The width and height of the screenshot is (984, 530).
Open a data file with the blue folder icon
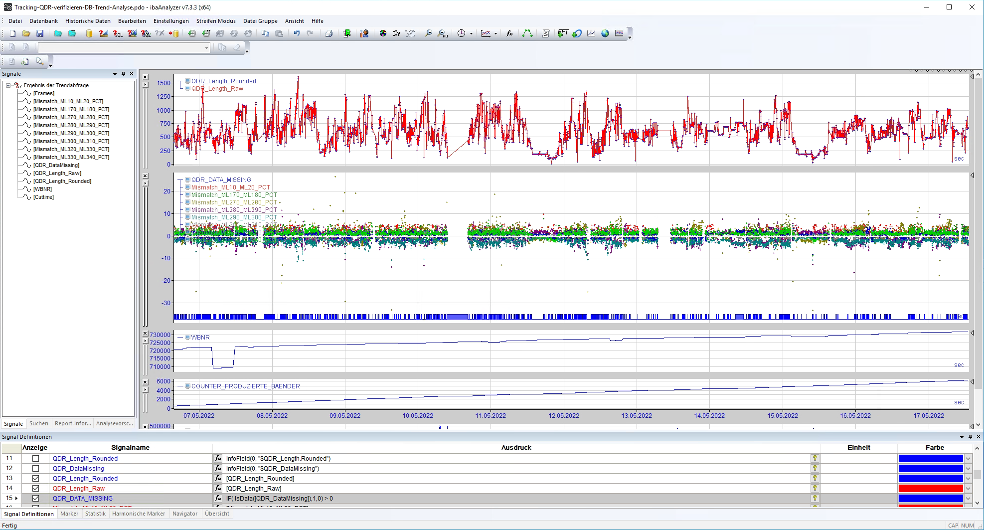(58, 33)
